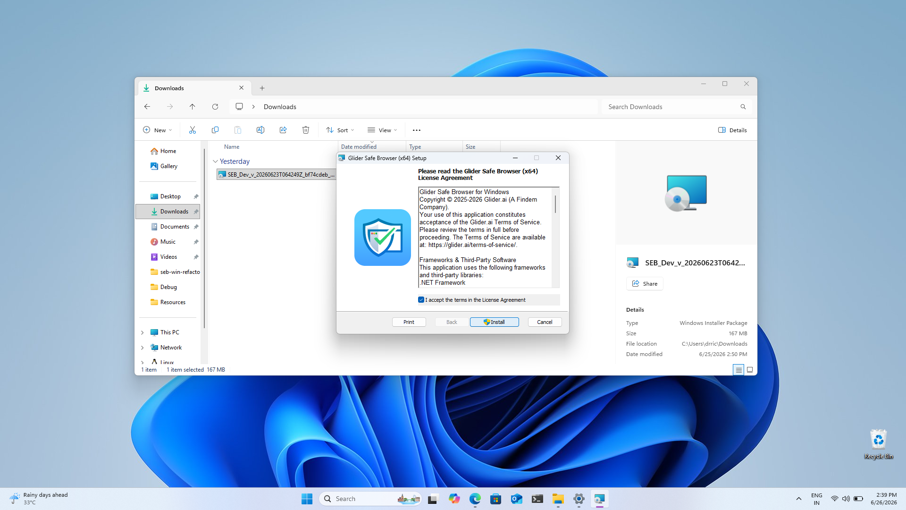
Task: Select Gallery in navigation pane
Action: pos(168,166)
